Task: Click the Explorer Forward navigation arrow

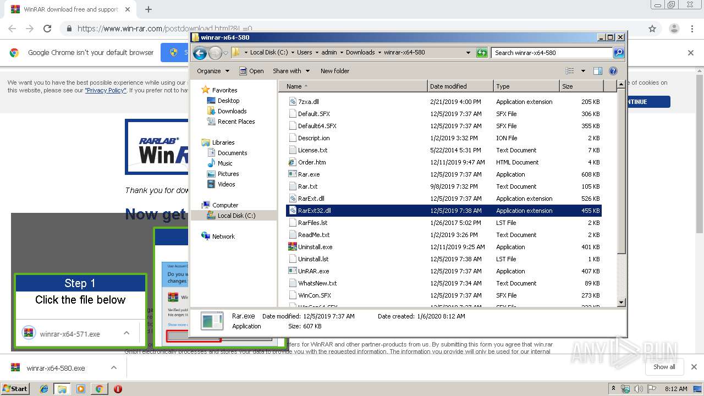Action: pyautogui.click(x=215, y=53)
